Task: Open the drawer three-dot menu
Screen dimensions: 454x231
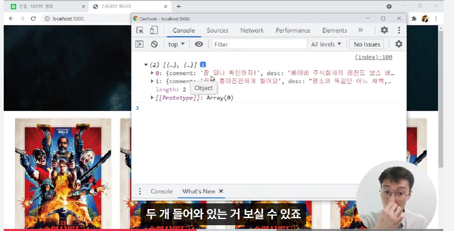Action: (140, 191)
